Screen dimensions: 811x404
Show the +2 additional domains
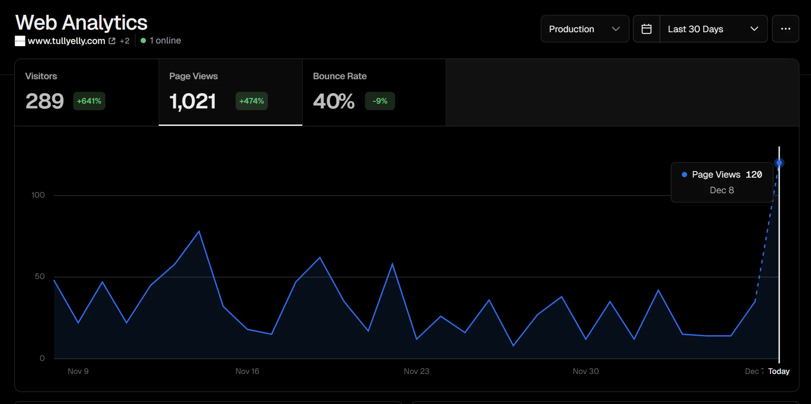(125, 40)
